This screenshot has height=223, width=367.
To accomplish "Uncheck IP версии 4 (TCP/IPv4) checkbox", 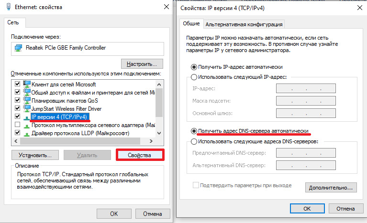I will tap(17, 116).
